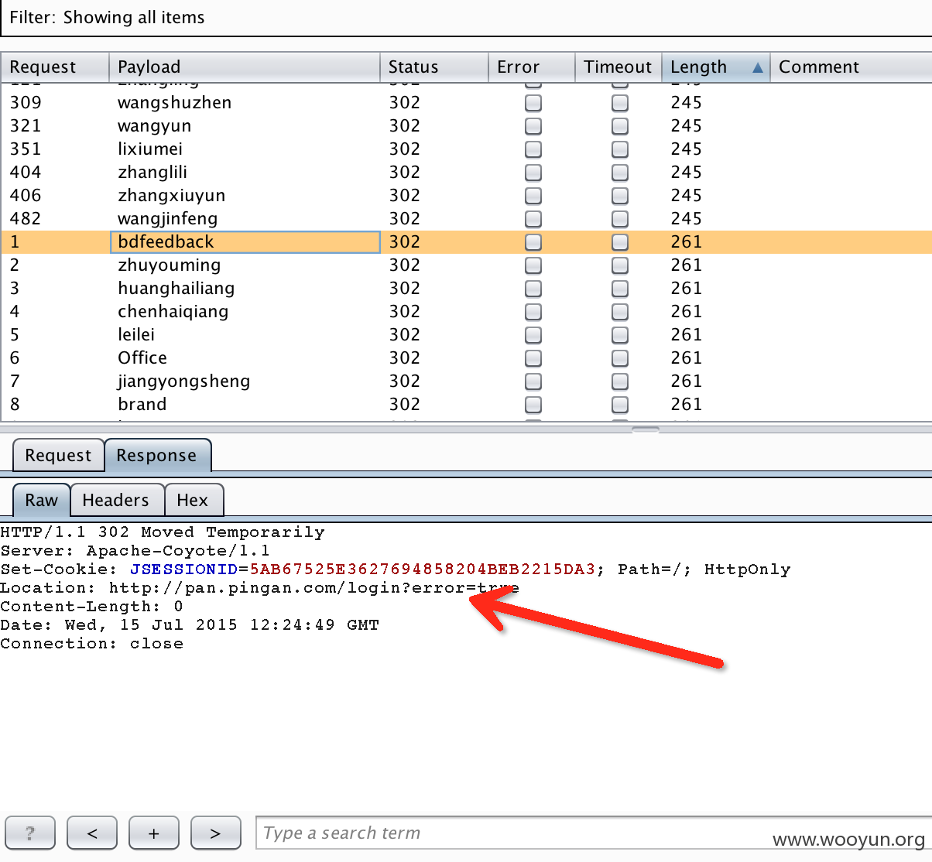
Task: Select the wangyun payload row
Action: tap(466, 126)
